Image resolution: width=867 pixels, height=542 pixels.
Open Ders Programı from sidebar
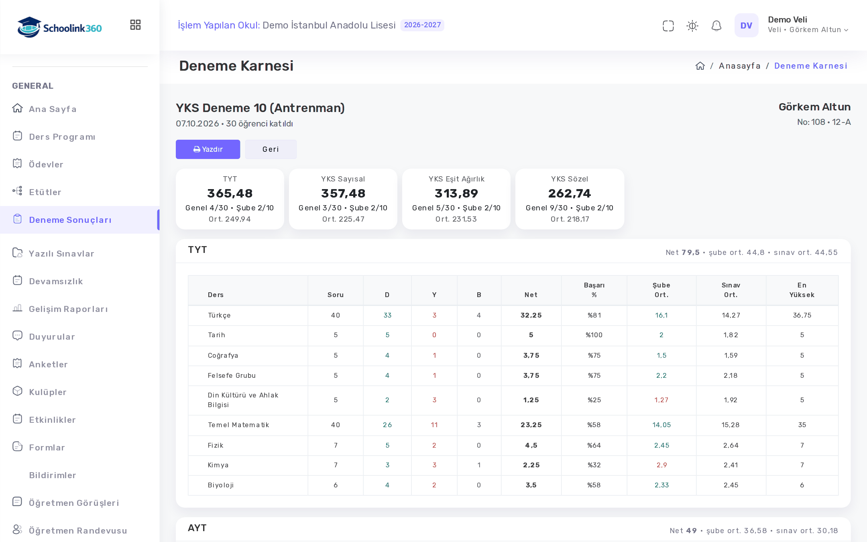79,137
